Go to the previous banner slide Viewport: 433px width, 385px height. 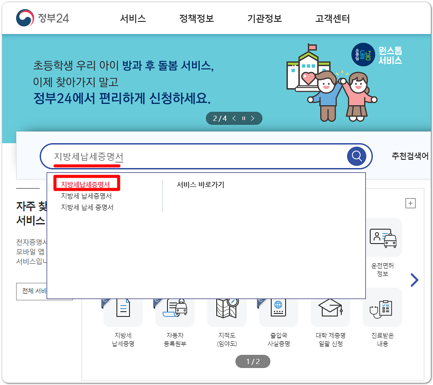pyautogui.click(x=234, y=118)
